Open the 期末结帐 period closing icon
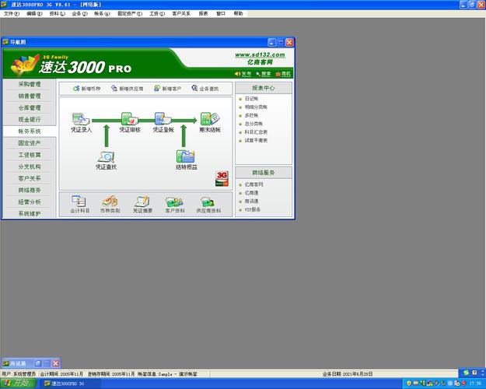The width and height of the screenshot is (486, 389). click(210, 122)
